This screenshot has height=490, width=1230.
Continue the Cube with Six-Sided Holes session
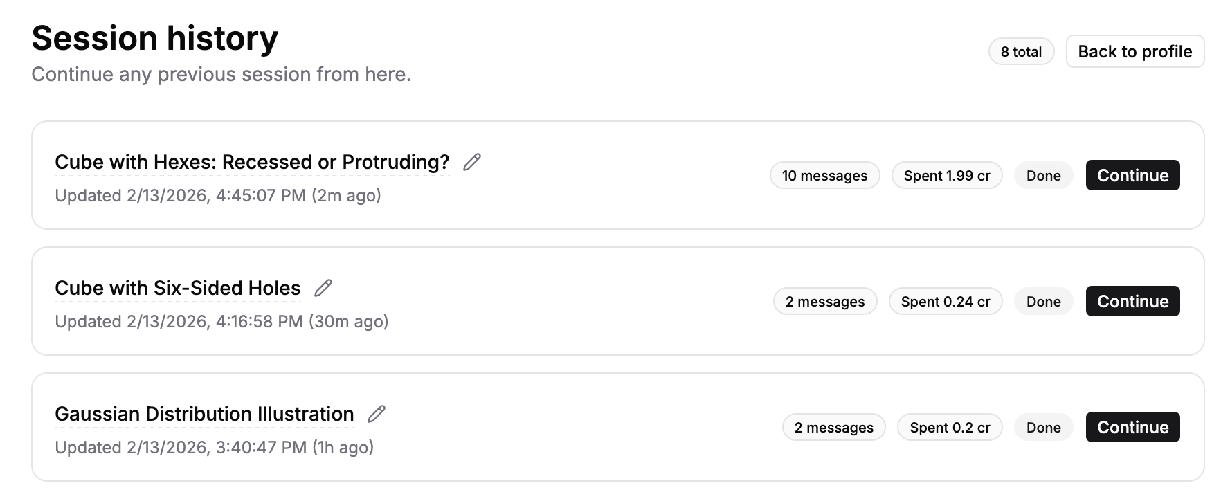(1132, 301)
